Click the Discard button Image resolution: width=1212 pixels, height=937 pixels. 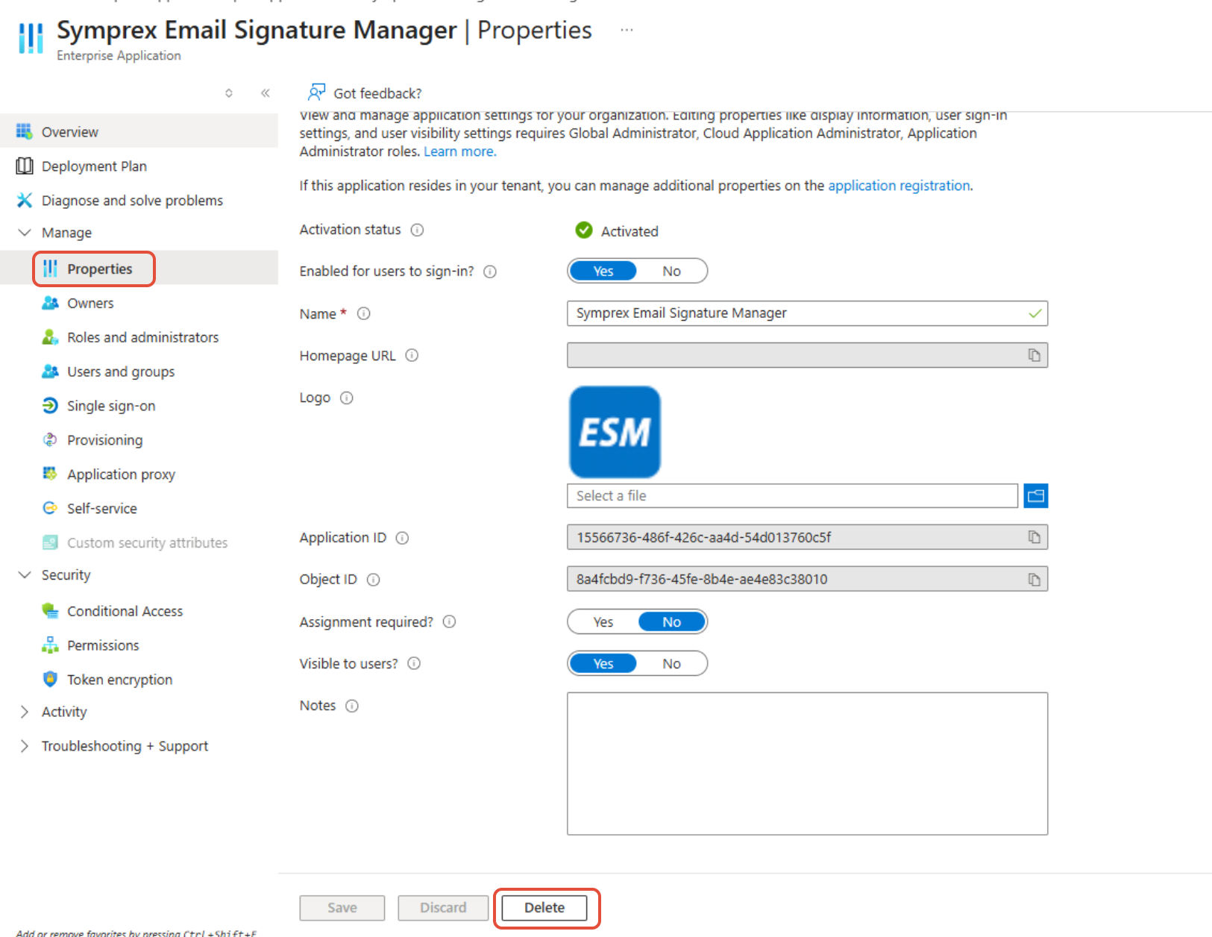pyautogui.click(x=443, y=907)
